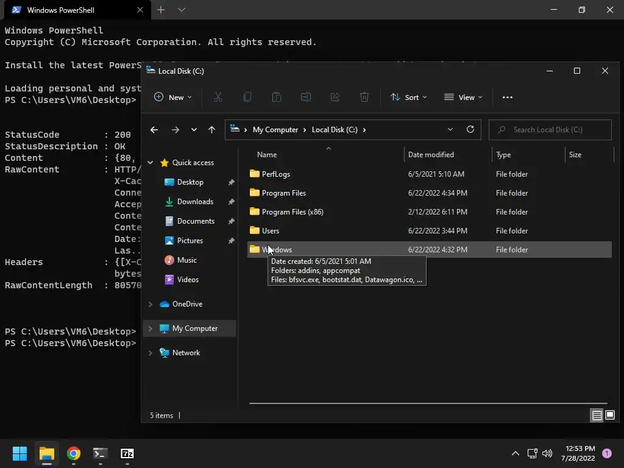Click My Computer breadcrumb in address bar
This screenshot has height=468, width=624.
(x=275, y=130)
